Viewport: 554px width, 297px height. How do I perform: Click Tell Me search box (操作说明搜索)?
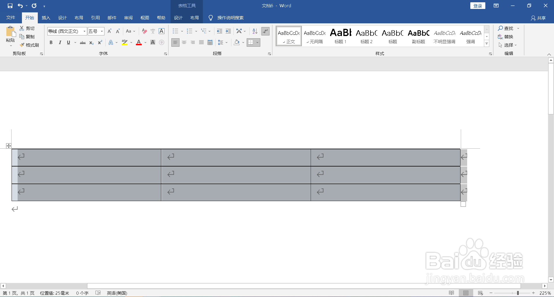point(230,18)
